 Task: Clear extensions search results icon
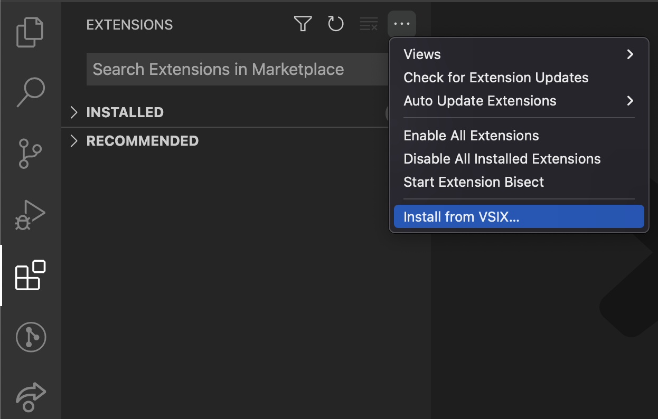(x=369, y=24)
